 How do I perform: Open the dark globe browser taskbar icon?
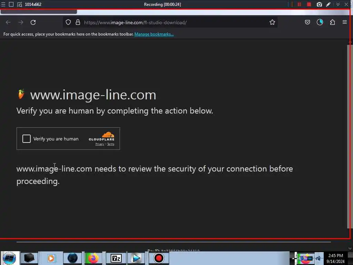[x=72, y=258]
